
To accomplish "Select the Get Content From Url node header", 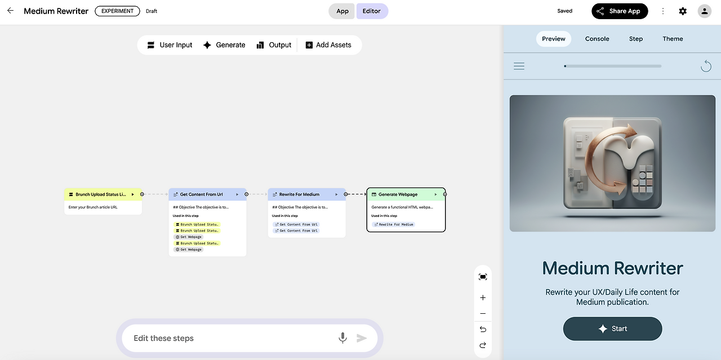I will 208,194.
